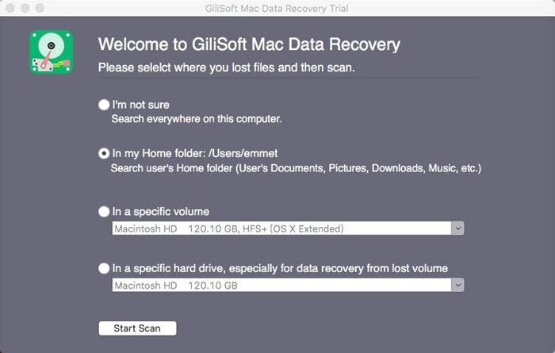The image size is (555, 353).
Task: Enable the "In a specific hard drive" radio option
Action: 104,269
